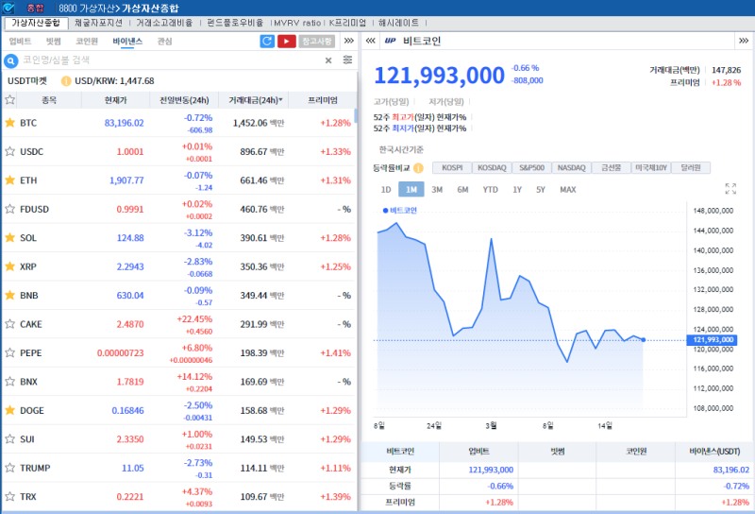755x514 pixels.
Task: Toggle favorite star for BNB
Action: (9, 295)
